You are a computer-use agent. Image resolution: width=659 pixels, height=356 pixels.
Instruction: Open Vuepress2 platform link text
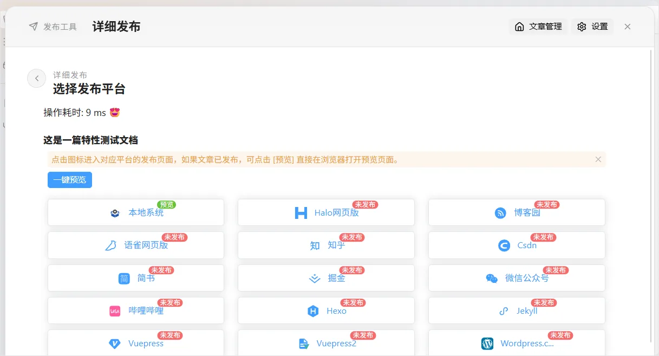point(336,344)
